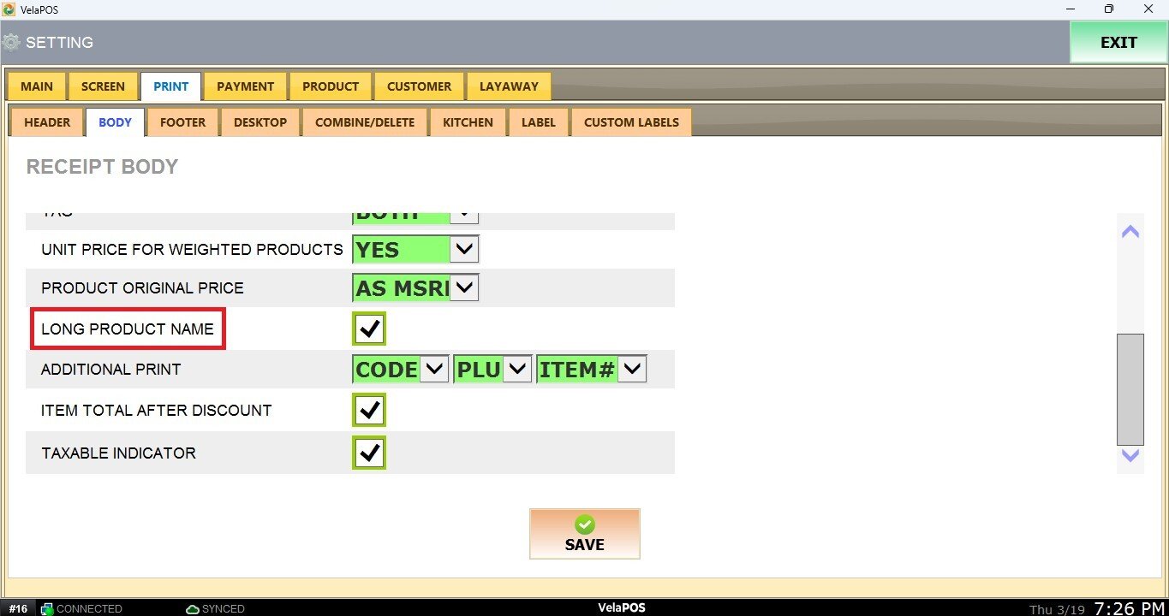Image resolution: width=1169 pixels, height=616 pixels.
Task: Open the KITCHEN print sub-tab
Action: pos(468,122)
